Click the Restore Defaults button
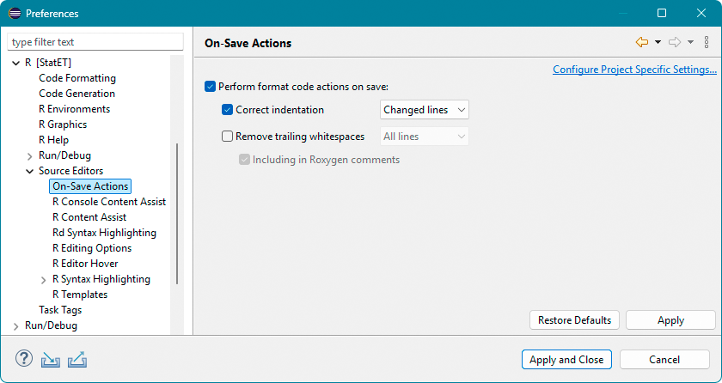The width and height of the screenshot is (722, 383). [x=574, y=320]
